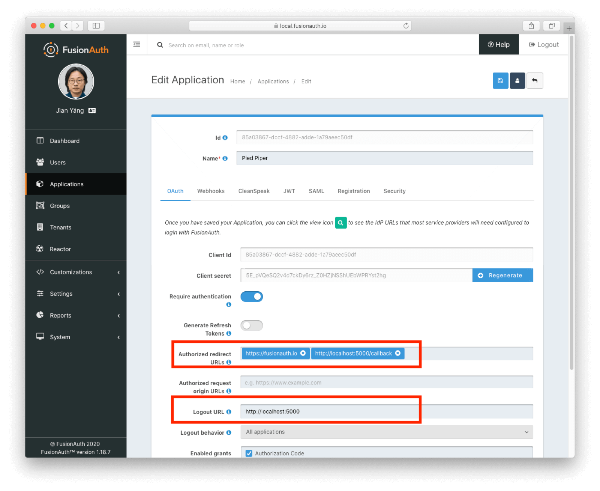This screenshot has width=600, height=491.
Task: Click the System monitor icon
Action: pyautogui.click(x=40, y=336)
